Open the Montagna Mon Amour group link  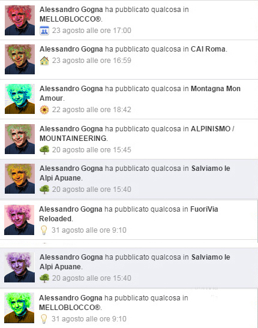pyautogui.click(x=140, y=94)
